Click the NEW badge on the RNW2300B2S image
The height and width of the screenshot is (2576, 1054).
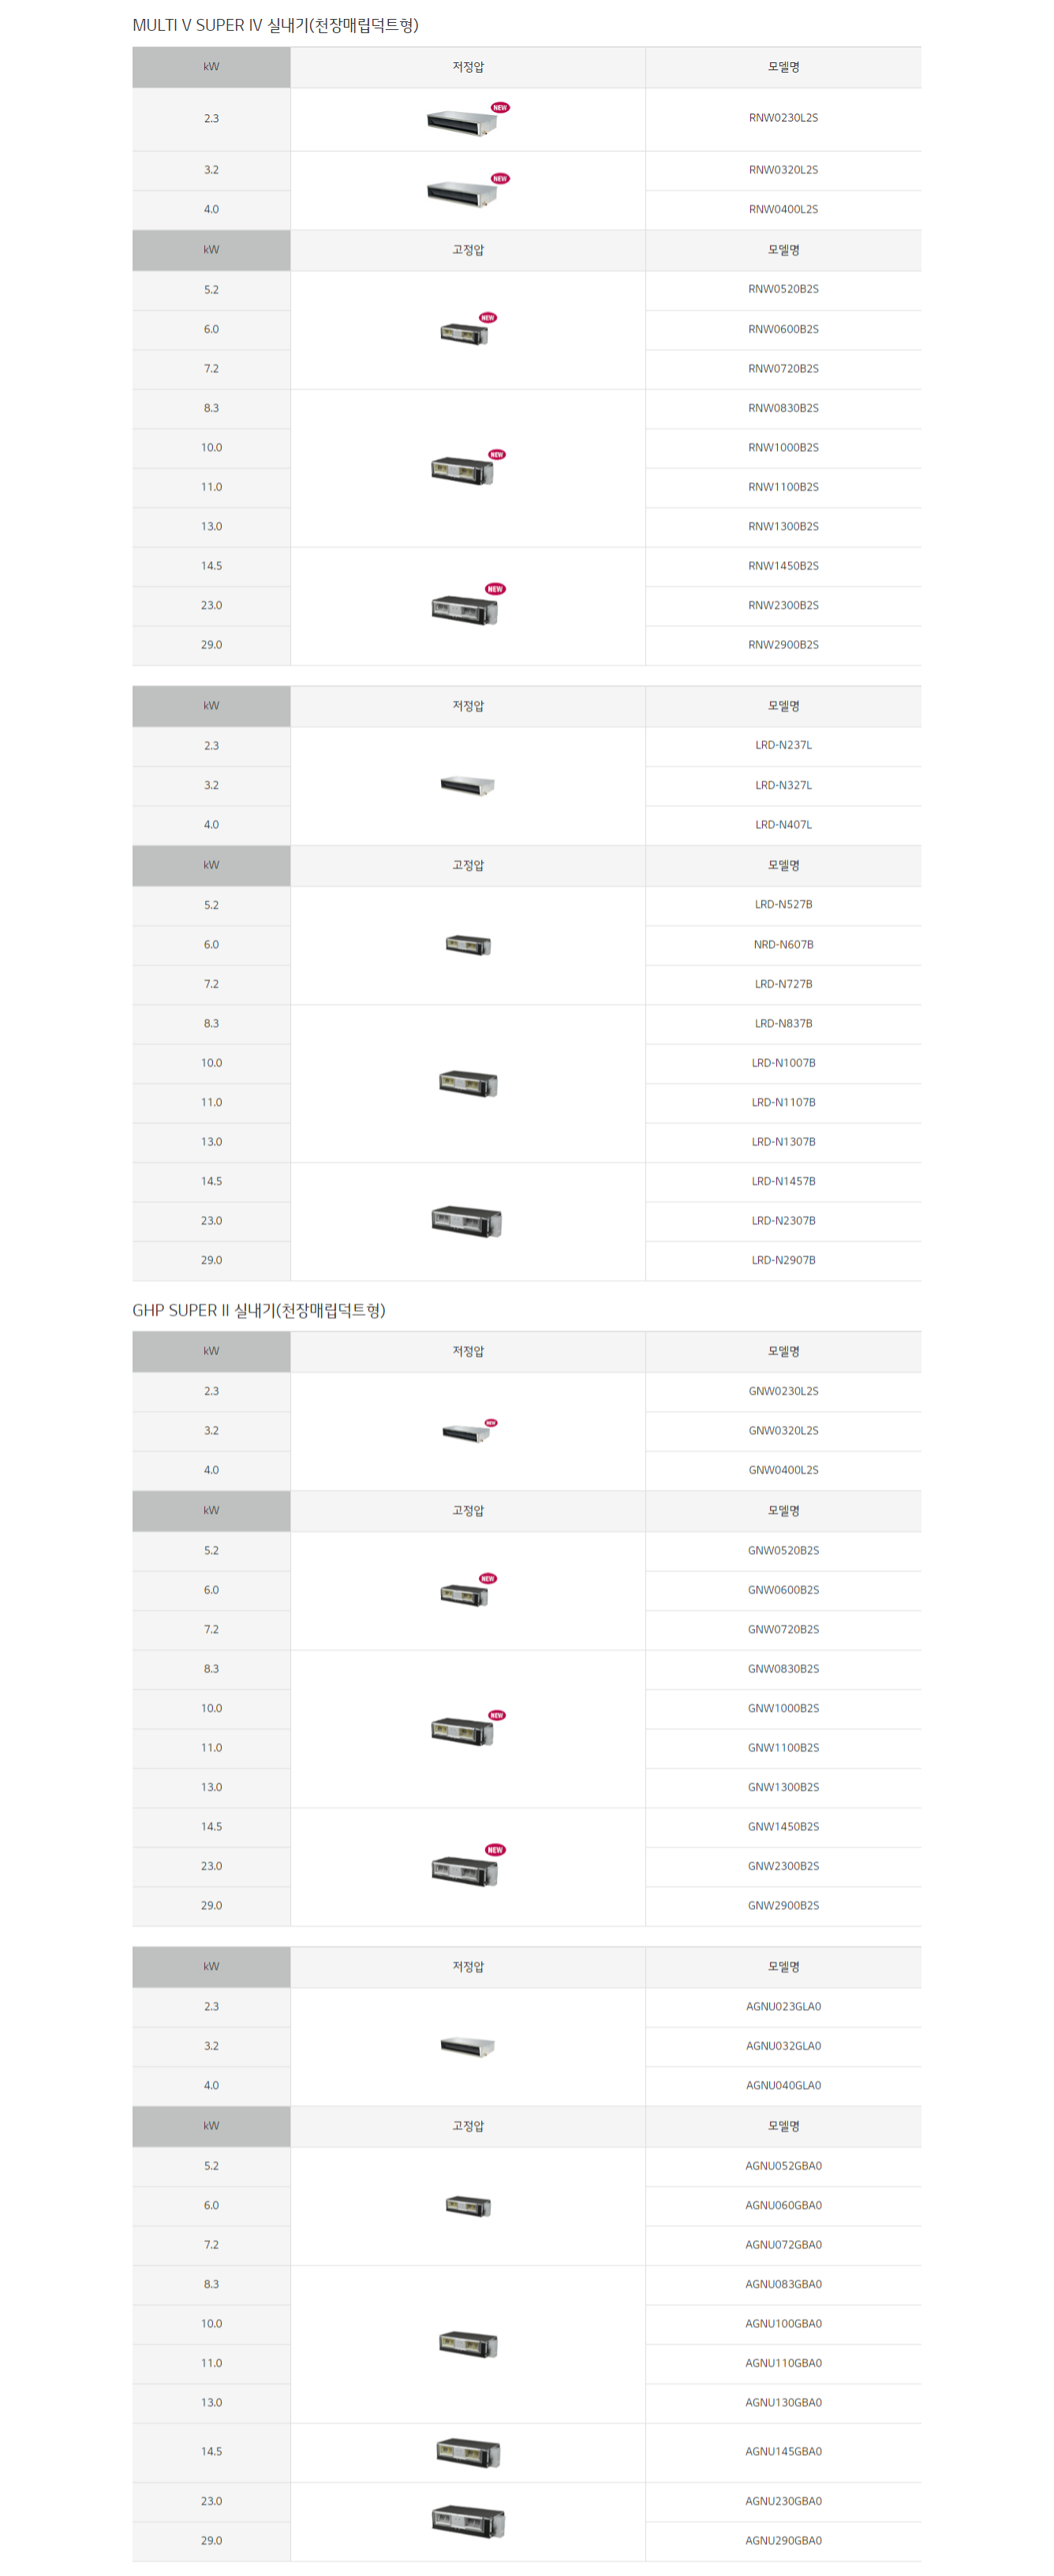495,589
